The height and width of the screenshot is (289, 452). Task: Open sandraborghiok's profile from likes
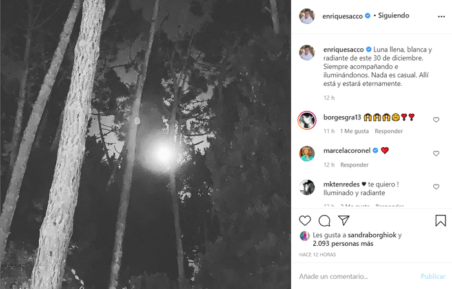(x=367, y=235)
